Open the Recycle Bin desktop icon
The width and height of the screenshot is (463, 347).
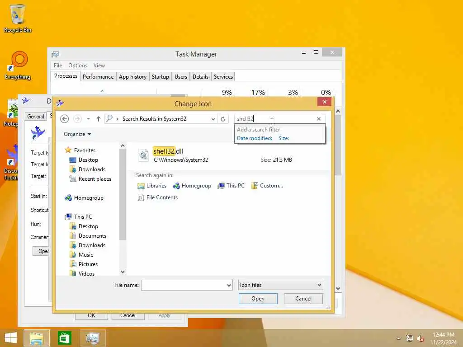[18, 18]
